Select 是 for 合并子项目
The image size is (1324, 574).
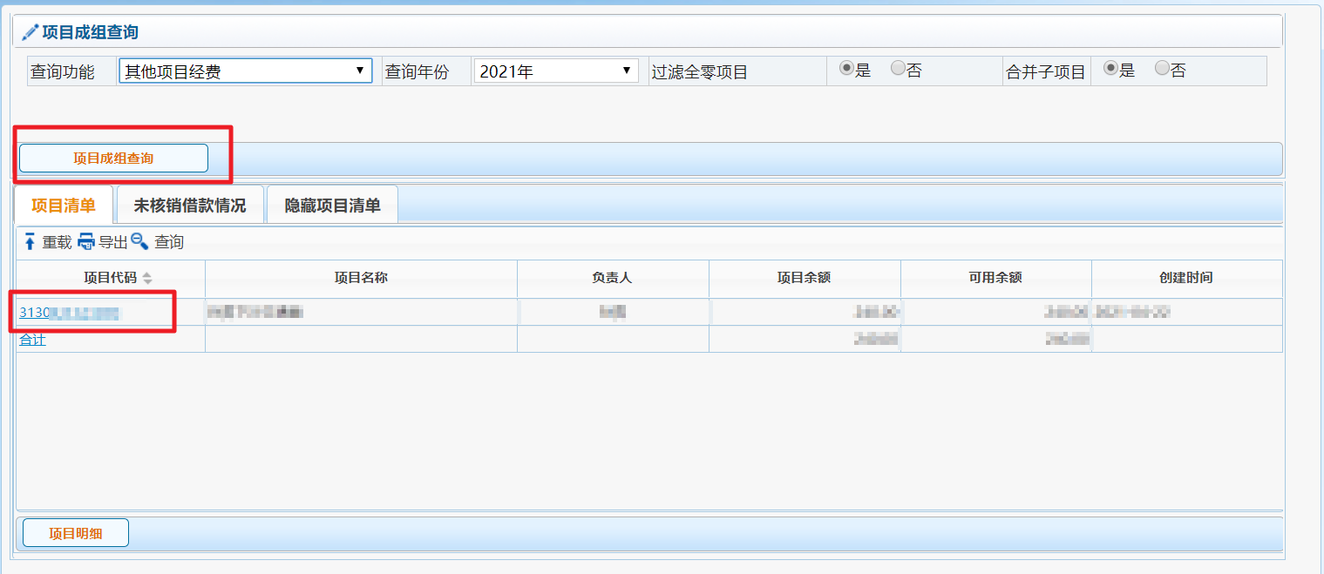click(1110, 70)
